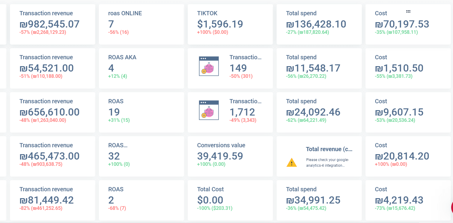453x223 pixels.
Task: Click the ROAS value 19
Action: [114, 112]
